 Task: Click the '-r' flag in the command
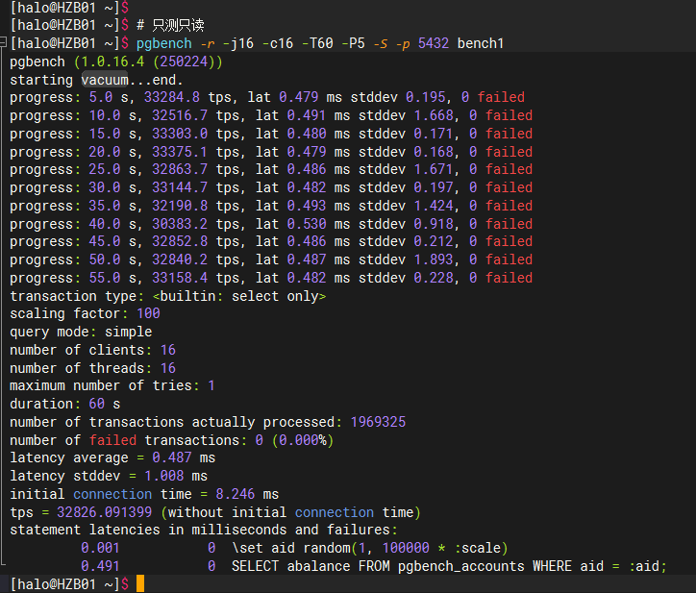[208, 43]
